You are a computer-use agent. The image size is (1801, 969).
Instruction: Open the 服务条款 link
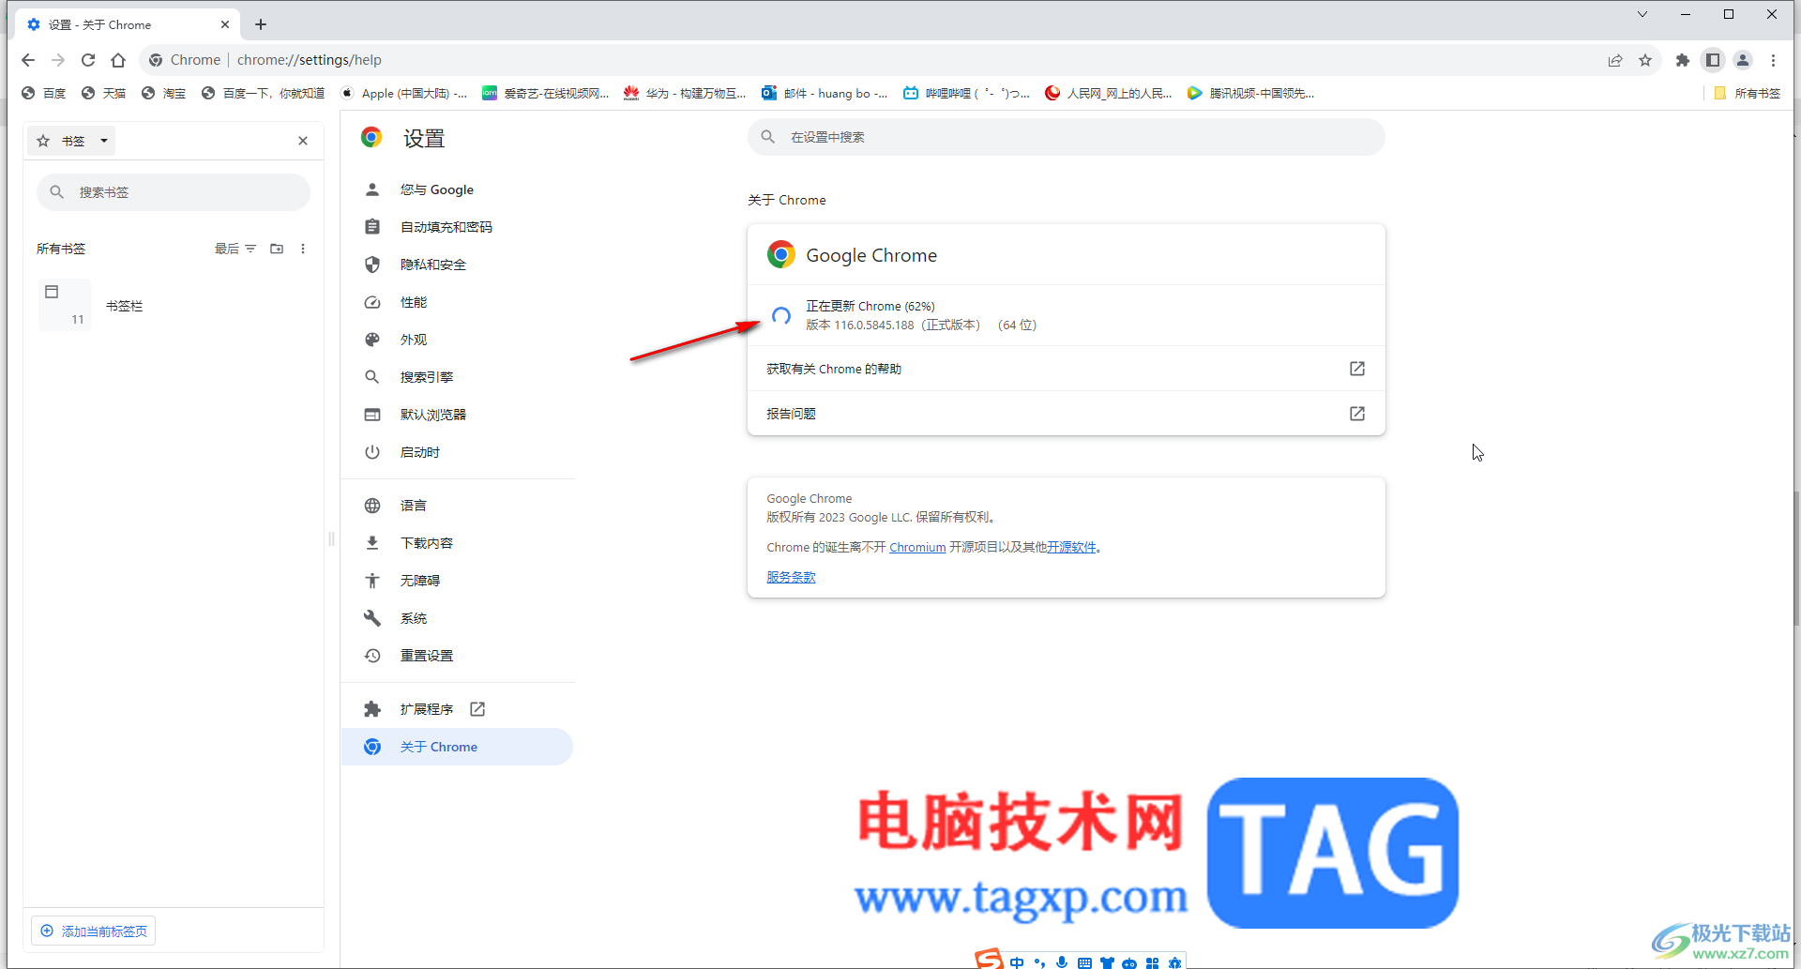click(x=791, y=577)
